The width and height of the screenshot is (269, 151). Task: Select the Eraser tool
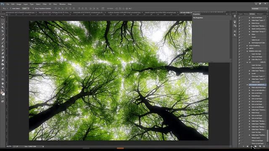[x=3, y=53]
